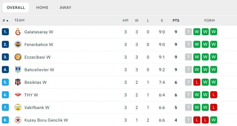The image size is (237, 126).
Task: Click the Galatasaray W team logo
Action: [x=18, y=32]
